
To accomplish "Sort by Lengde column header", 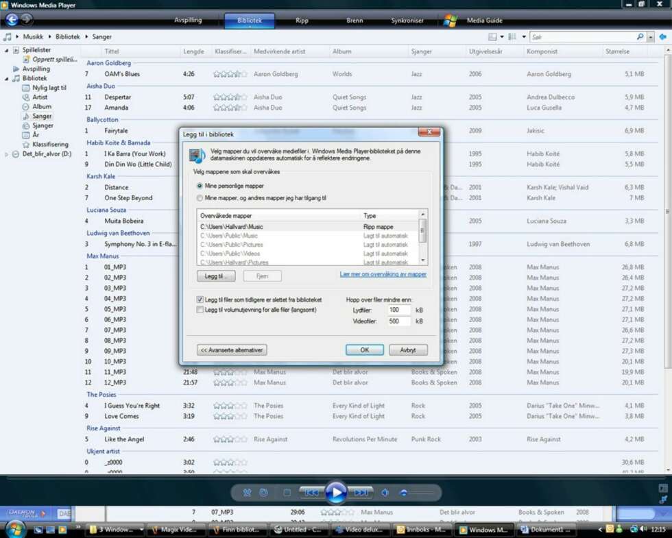I will (193, 51).
